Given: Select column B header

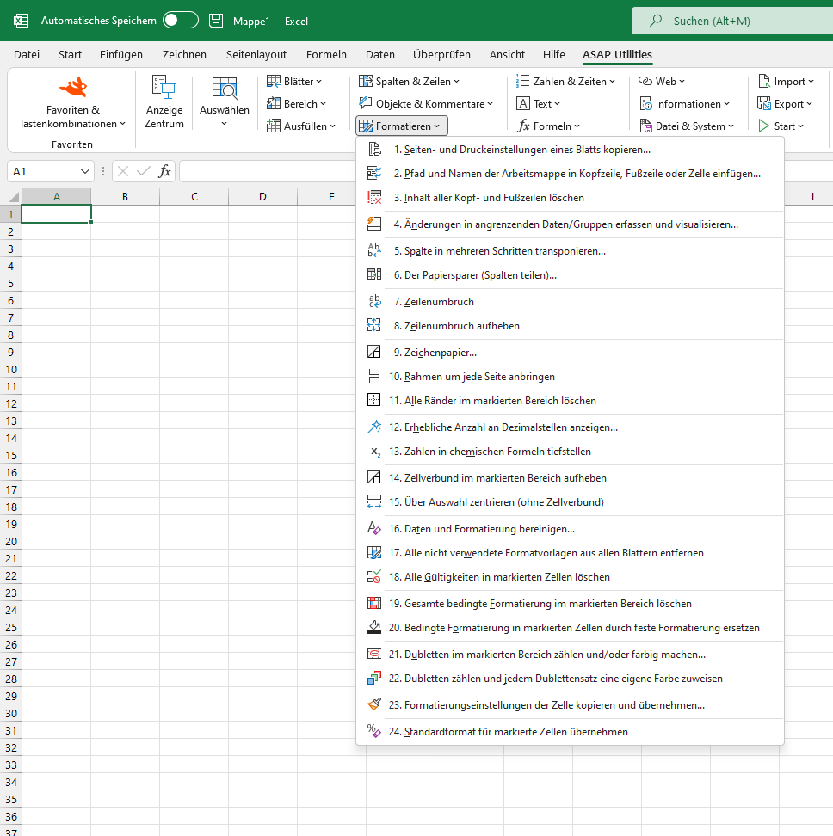Looking at the screenshot, I should coord(126,196).
